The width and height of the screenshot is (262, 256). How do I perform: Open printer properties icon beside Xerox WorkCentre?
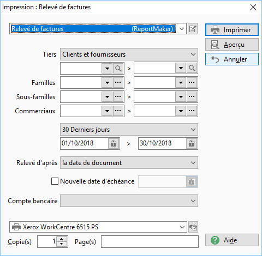click(193, 227)
